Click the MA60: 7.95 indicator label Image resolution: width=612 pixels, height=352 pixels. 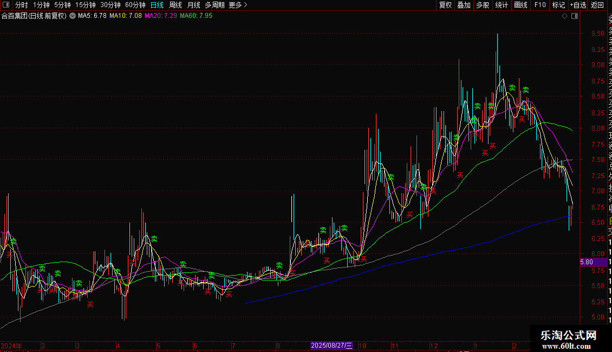coord(196,16)
